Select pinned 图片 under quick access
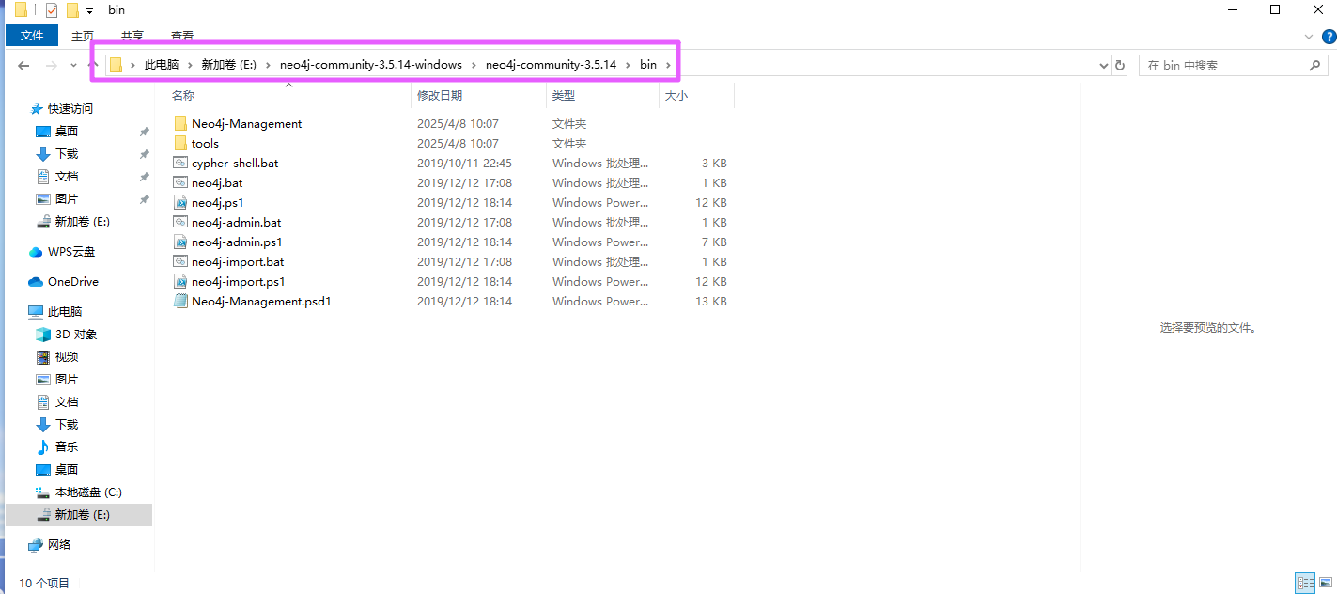This screenshot has width=1337, height=594. (x=66, y=199)
